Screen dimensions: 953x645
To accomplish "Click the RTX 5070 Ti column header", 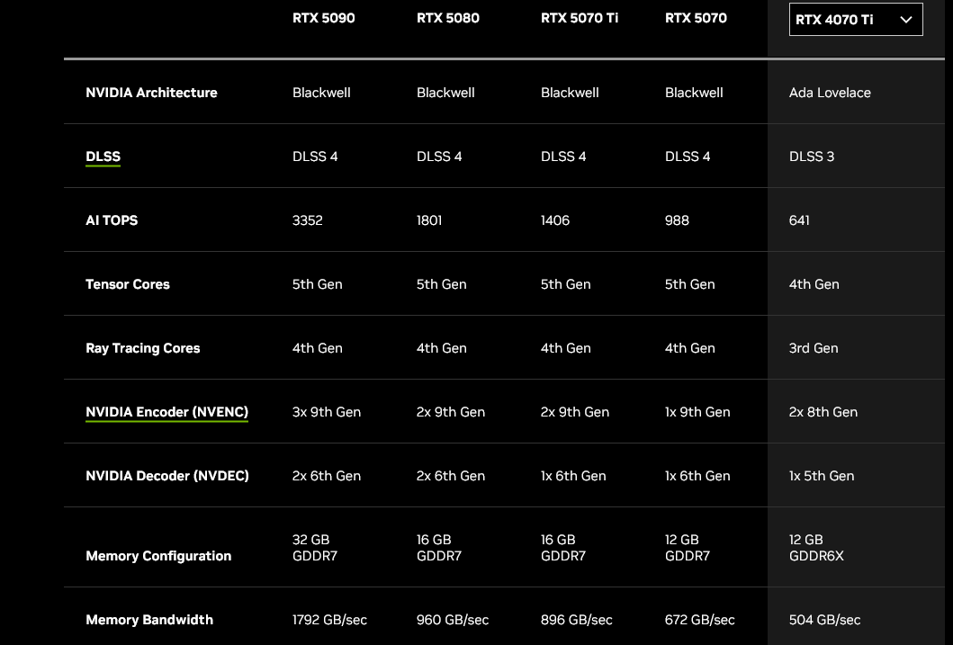I will click(x=579, y=18).
